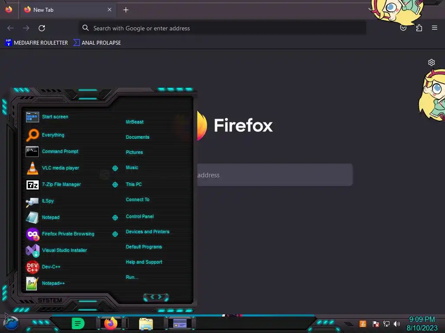Click Firefox icon in the taskbar

point(111,323)
